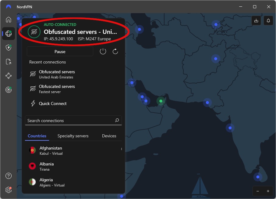276x199 pixels.
Task: Close the NordVPN window
Action: 269,7
